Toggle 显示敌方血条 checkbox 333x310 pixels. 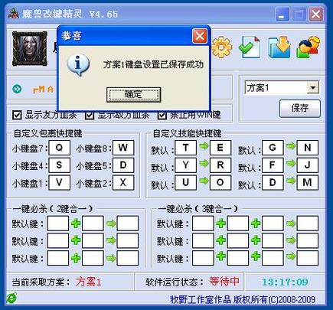pos(90,115)
